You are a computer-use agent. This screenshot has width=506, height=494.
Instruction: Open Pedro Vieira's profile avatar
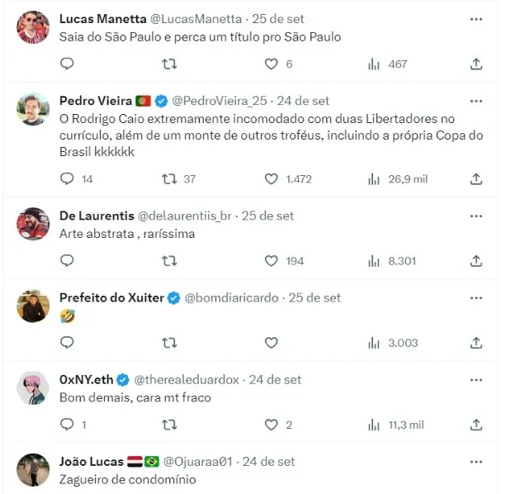point(33,109)
